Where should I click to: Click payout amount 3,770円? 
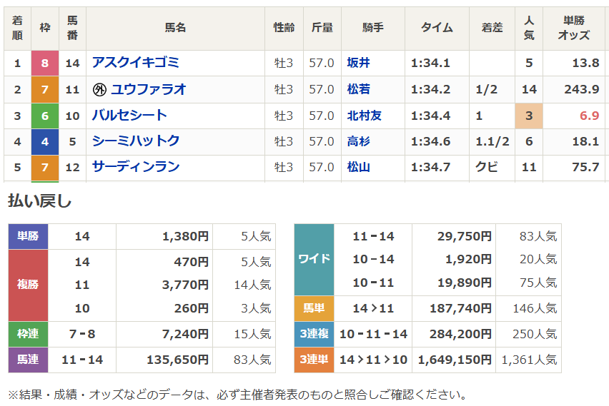[185, 285]
